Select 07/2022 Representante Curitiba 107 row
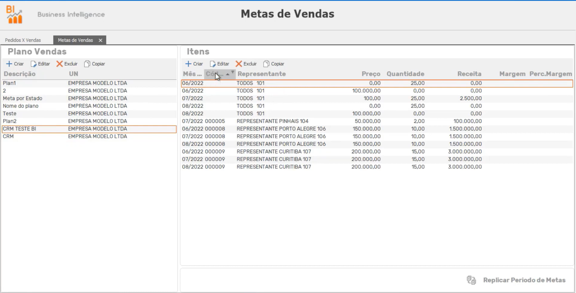576x293 pixels. [377, 159]
